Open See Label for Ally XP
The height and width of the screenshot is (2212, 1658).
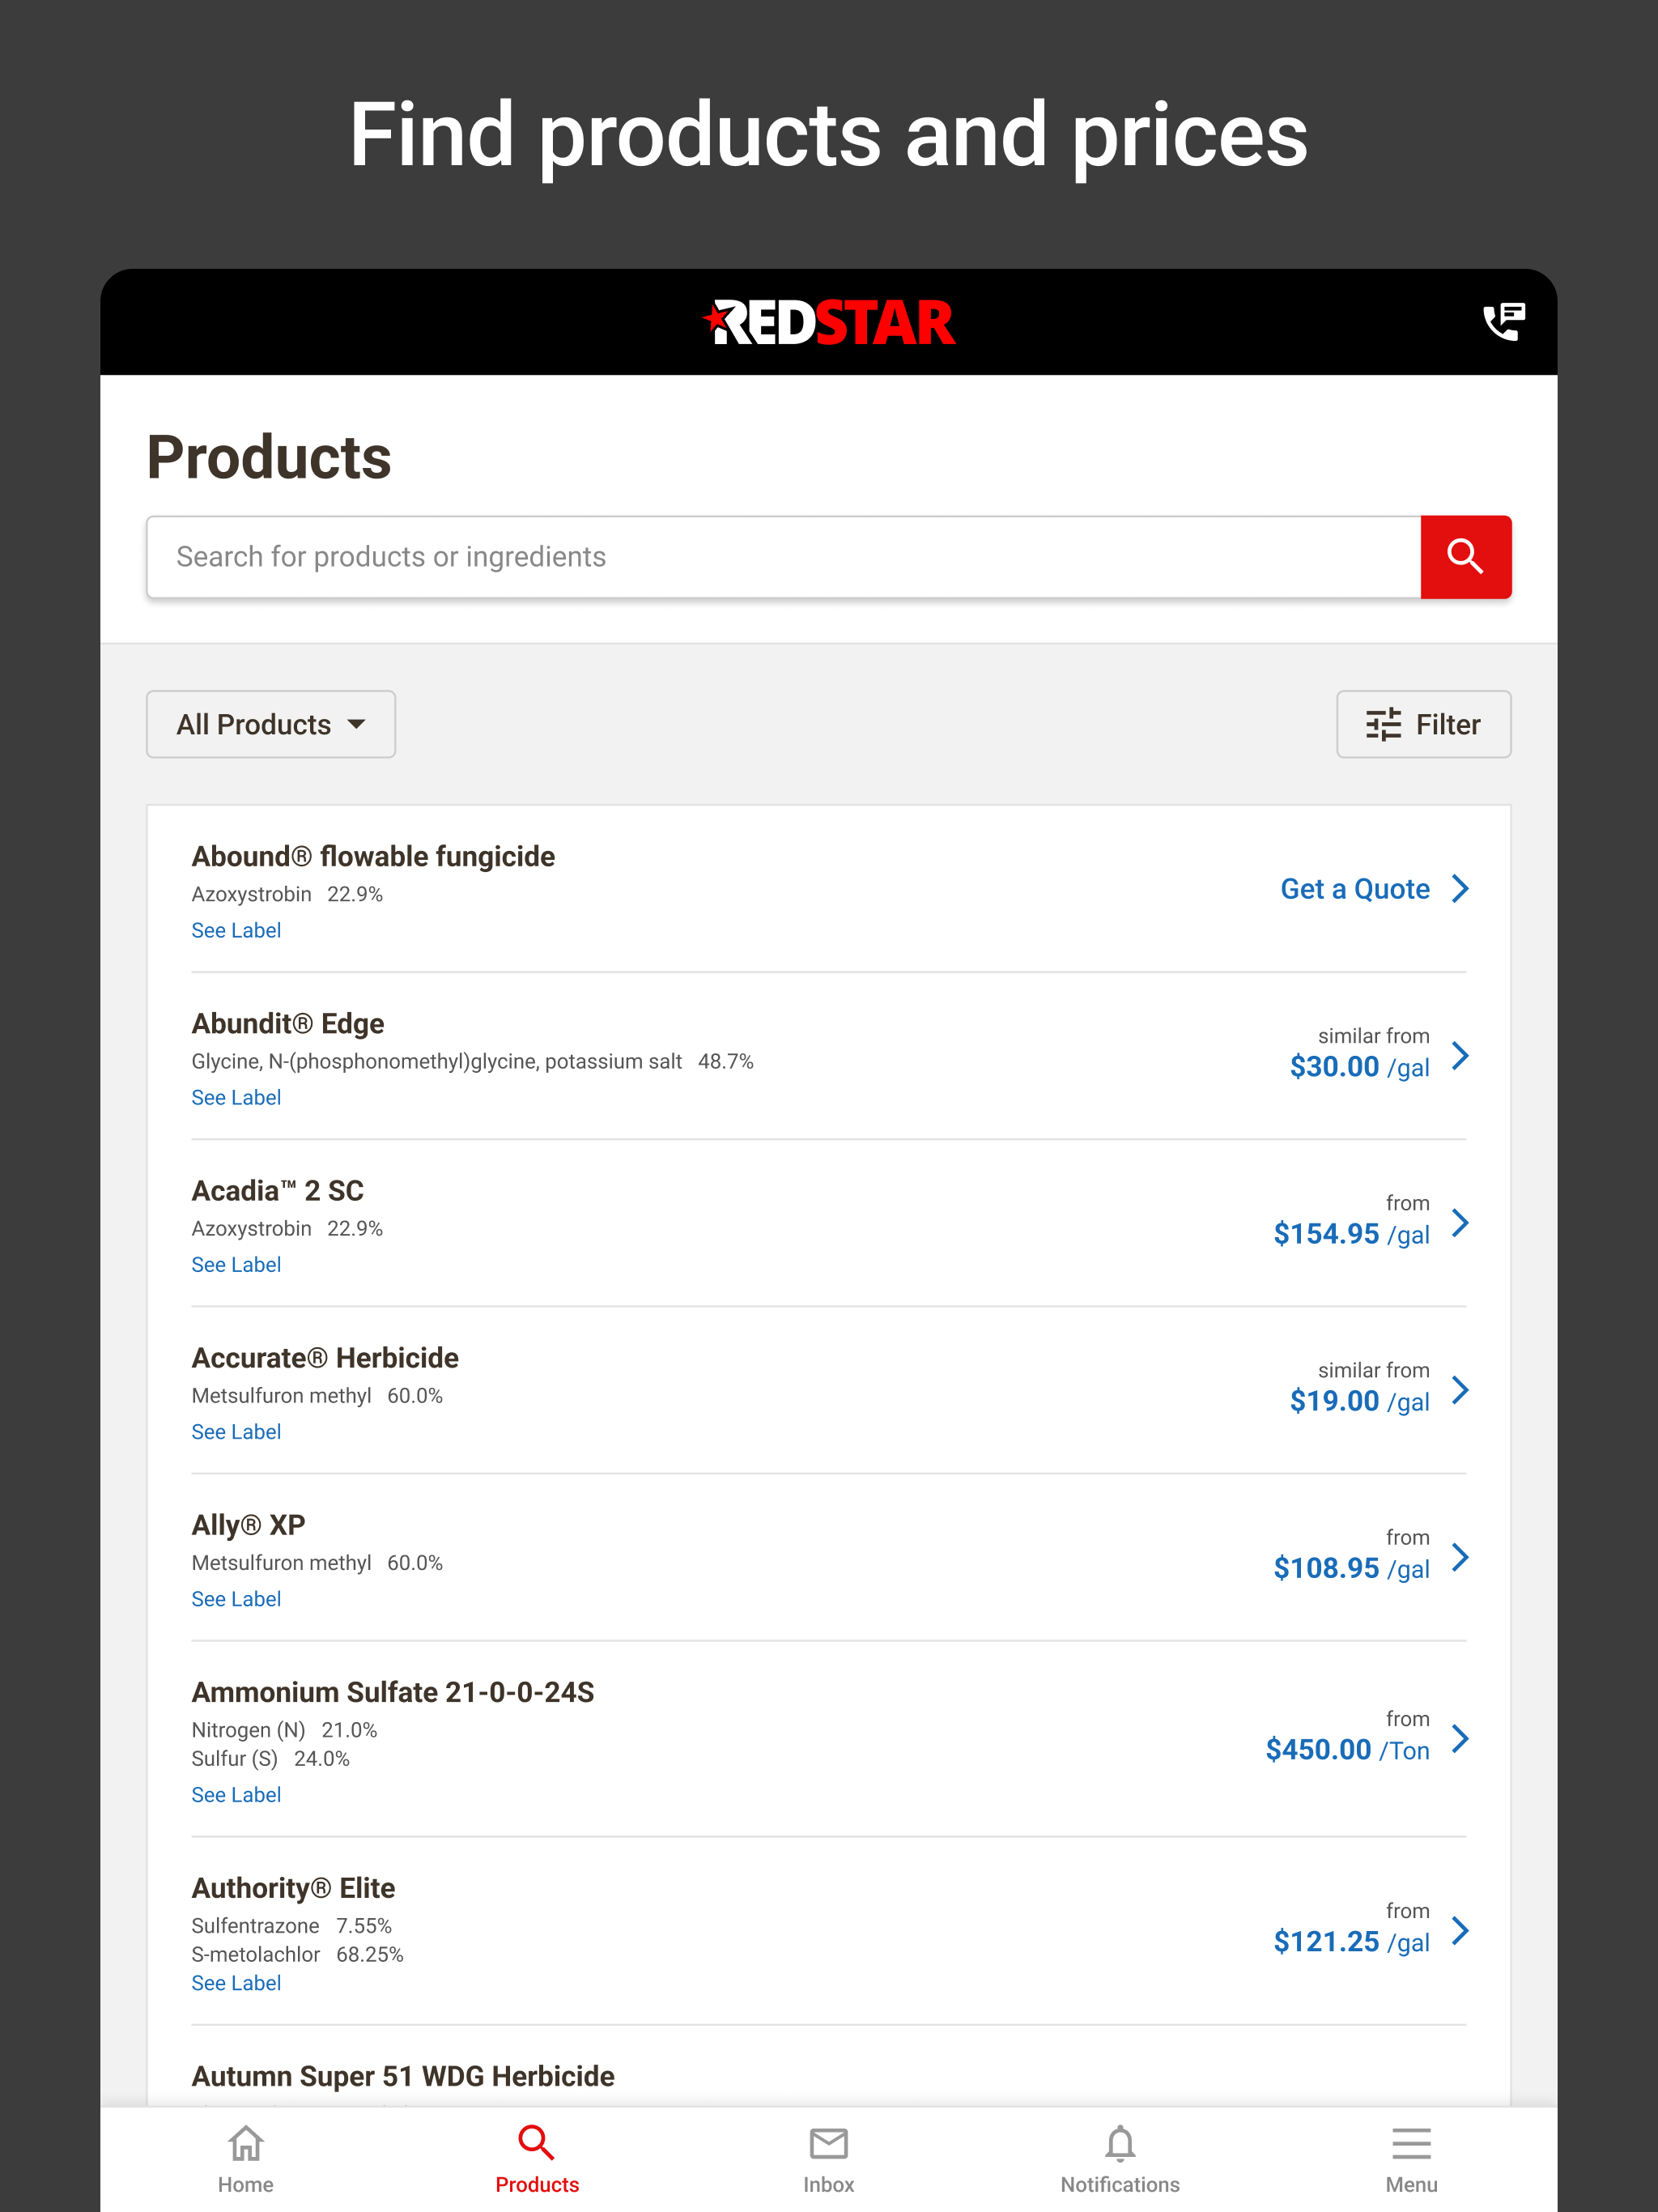point(236,1598)
